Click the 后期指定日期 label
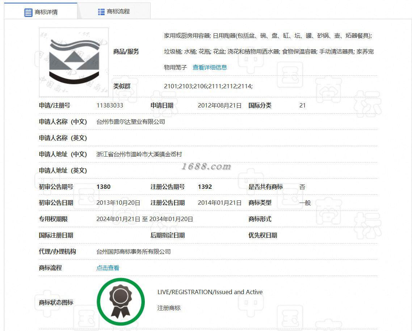This screenshot has width=412, height=331. [167, 235]
